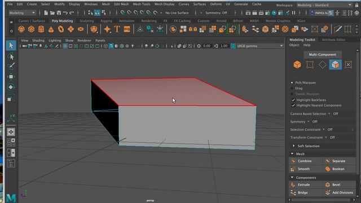Image resolution: width=361 pixels, height=203 pixels.
Task: Click the Combine button
Action: (306, 161)
